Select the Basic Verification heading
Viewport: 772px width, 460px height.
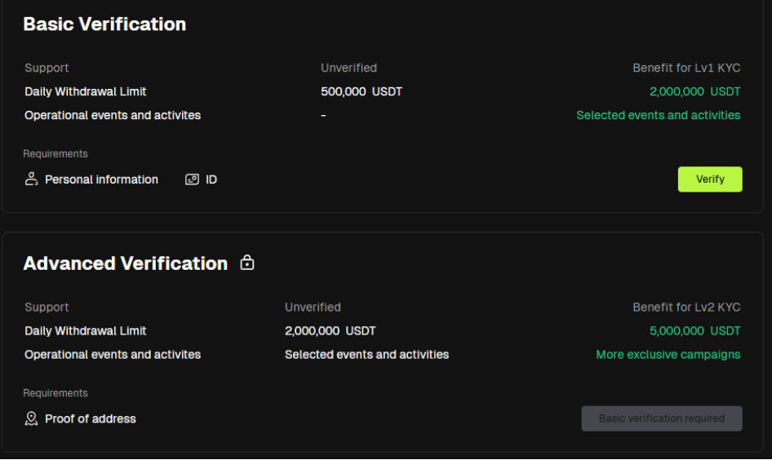click(x=104, y=24)
